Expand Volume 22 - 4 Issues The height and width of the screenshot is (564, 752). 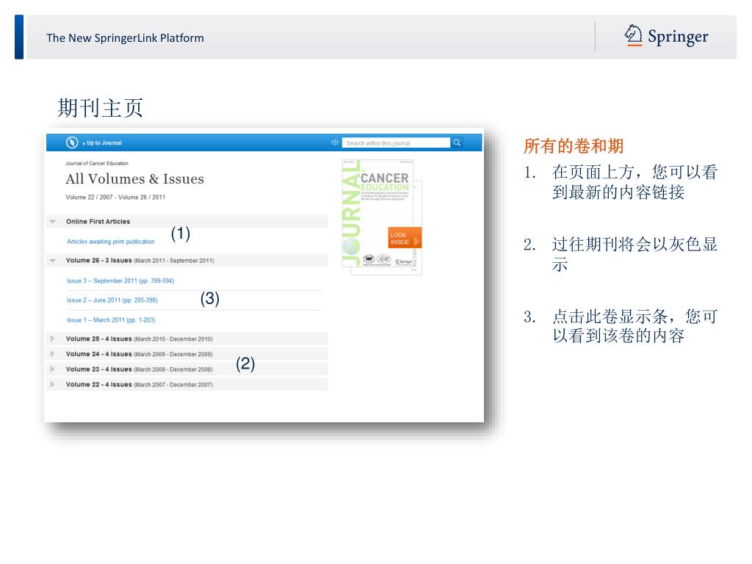(52, 385)
